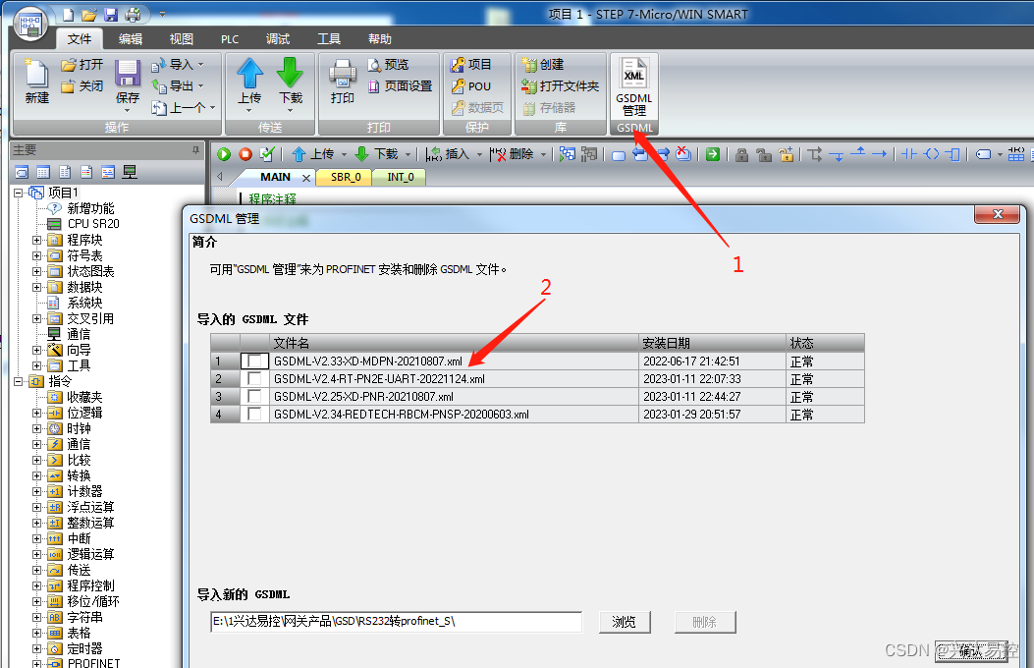Expand the 符号表 tree node
Screen dimensions: 1034x668
(x=37, y=255)
